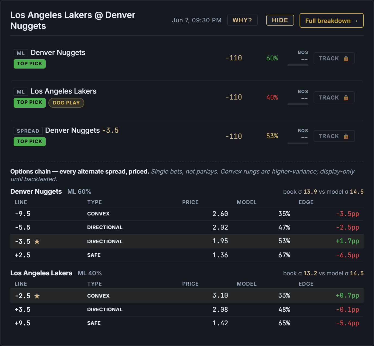Click the 65% model value
Image resolution: width=374 pixels, height=346 pixels.
(284, 323)
